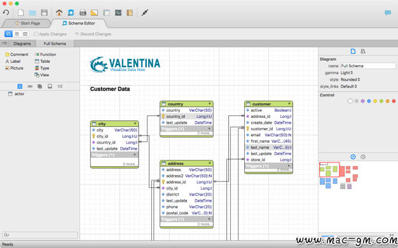Toggle the tables filter in object browser
The image size is (398, 248).
20,86
